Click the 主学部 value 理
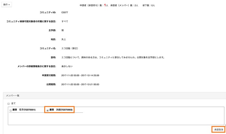226x134 pixels. [x=62, y=30]
